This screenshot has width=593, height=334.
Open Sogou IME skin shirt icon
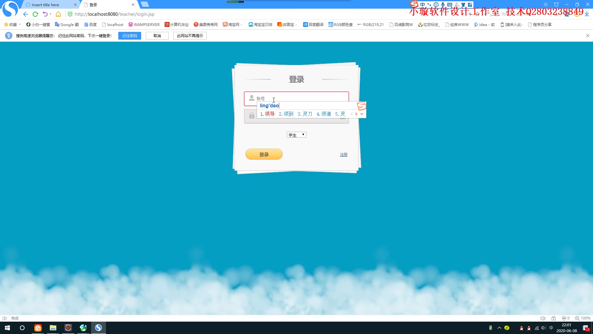click(463, 5)
